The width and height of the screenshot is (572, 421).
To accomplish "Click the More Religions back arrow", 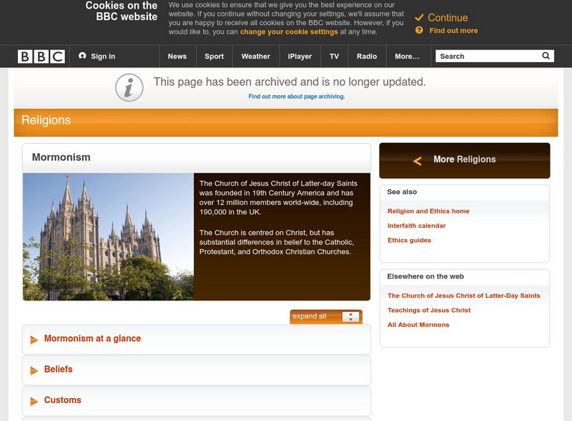I will (418, 161).
